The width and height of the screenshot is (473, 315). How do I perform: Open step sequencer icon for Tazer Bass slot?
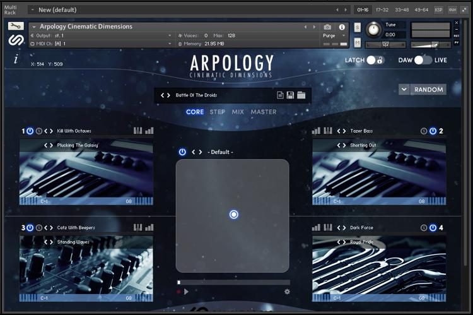click(x=328, y=131)
